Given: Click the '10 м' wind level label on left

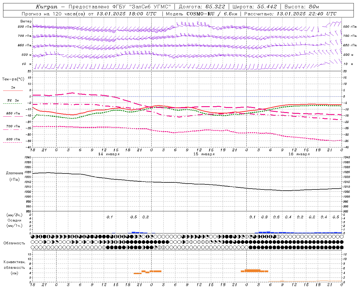Looking at the screenshot, I should [x=27, y=64].
